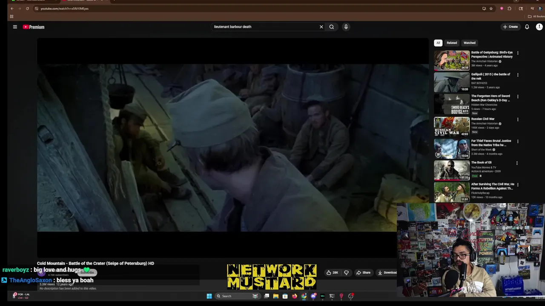
Task: Open the POR - LAL live score widget
Action: pyautogui.click(x=21, y=296)
